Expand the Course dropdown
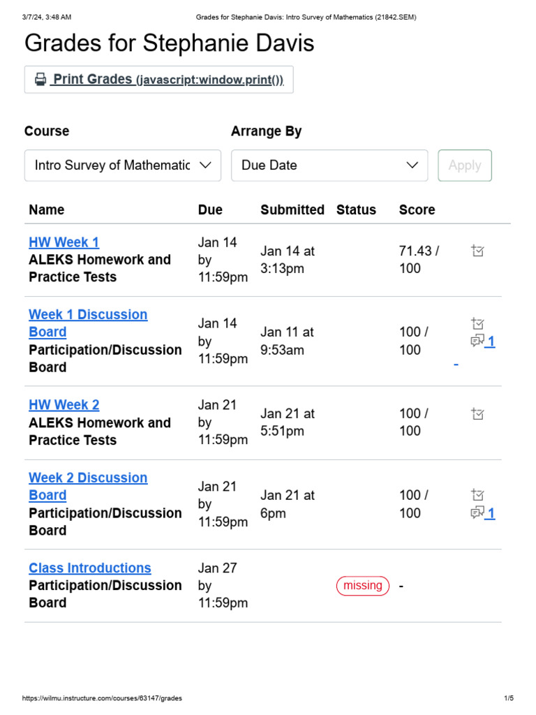This screenshot has width=536, height=715. 123,165
